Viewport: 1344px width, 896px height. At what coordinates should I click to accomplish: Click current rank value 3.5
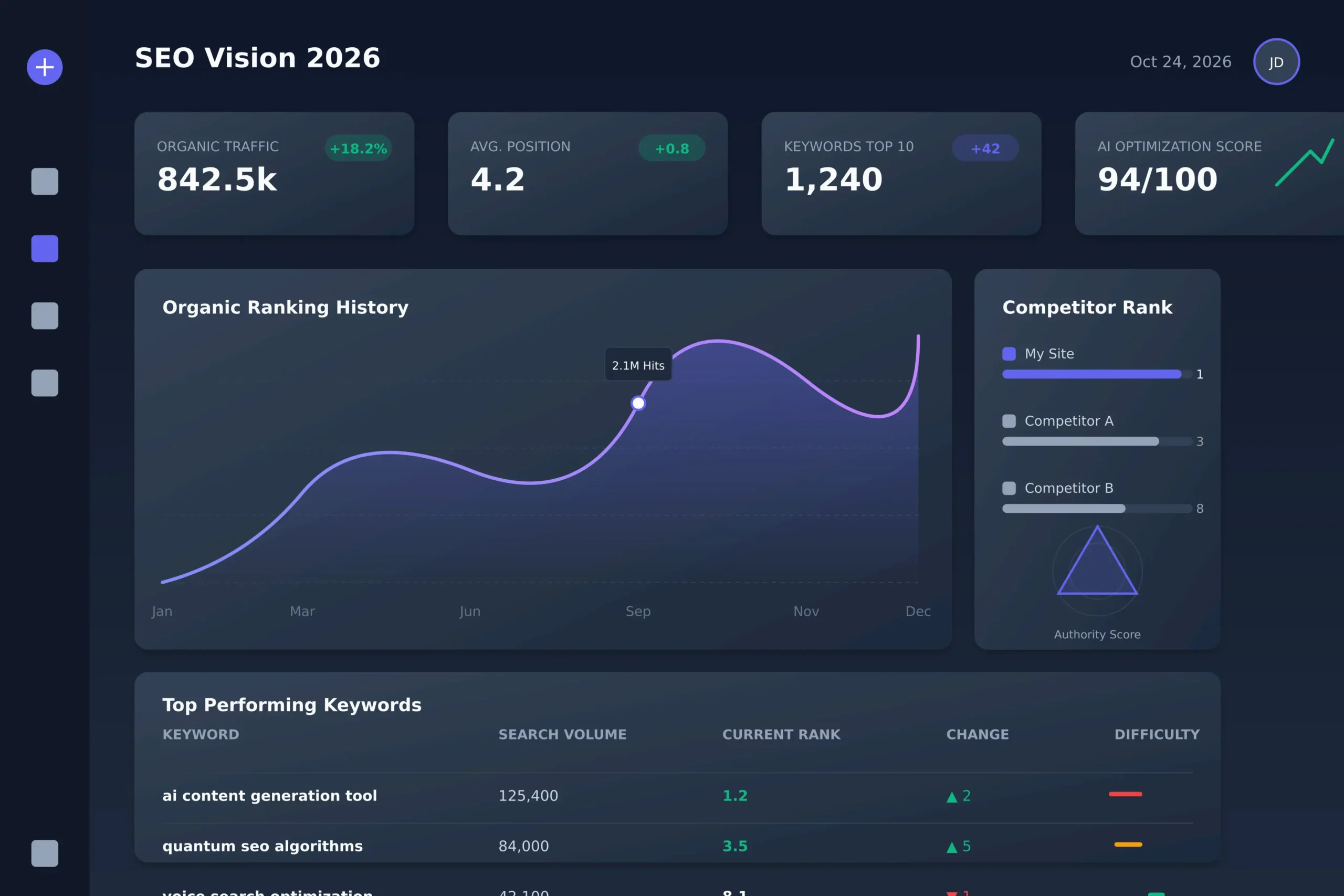[x=735, y=846]
